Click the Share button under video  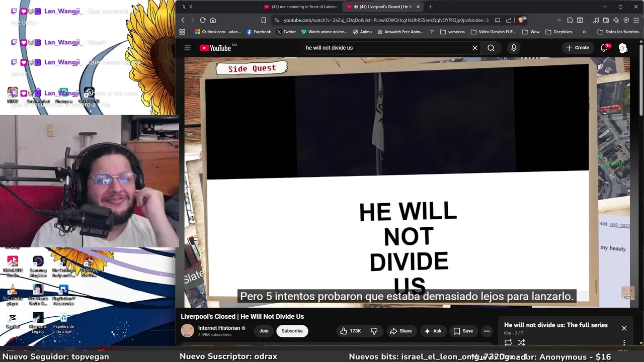[401, 331]
